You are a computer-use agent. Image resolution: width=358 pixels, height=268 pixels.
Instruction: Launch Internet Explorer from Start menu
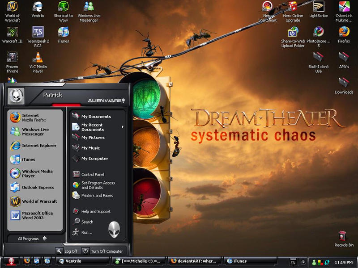click(35, 146)
